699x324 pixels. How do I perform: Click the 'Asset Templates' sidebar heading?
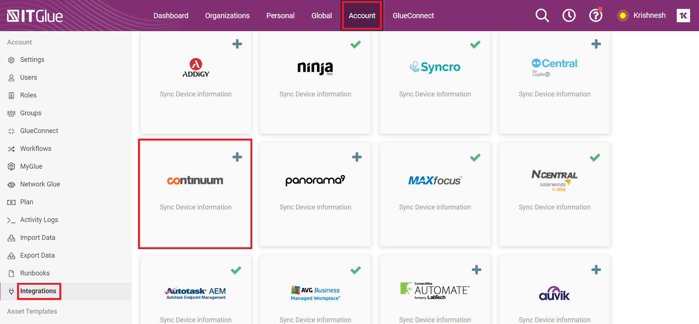[32, 311]
